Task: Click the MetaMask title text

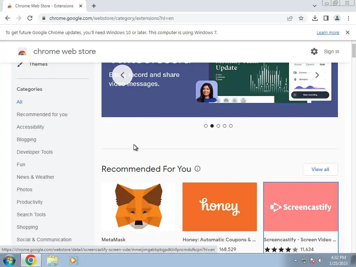Action: [114, 240]
